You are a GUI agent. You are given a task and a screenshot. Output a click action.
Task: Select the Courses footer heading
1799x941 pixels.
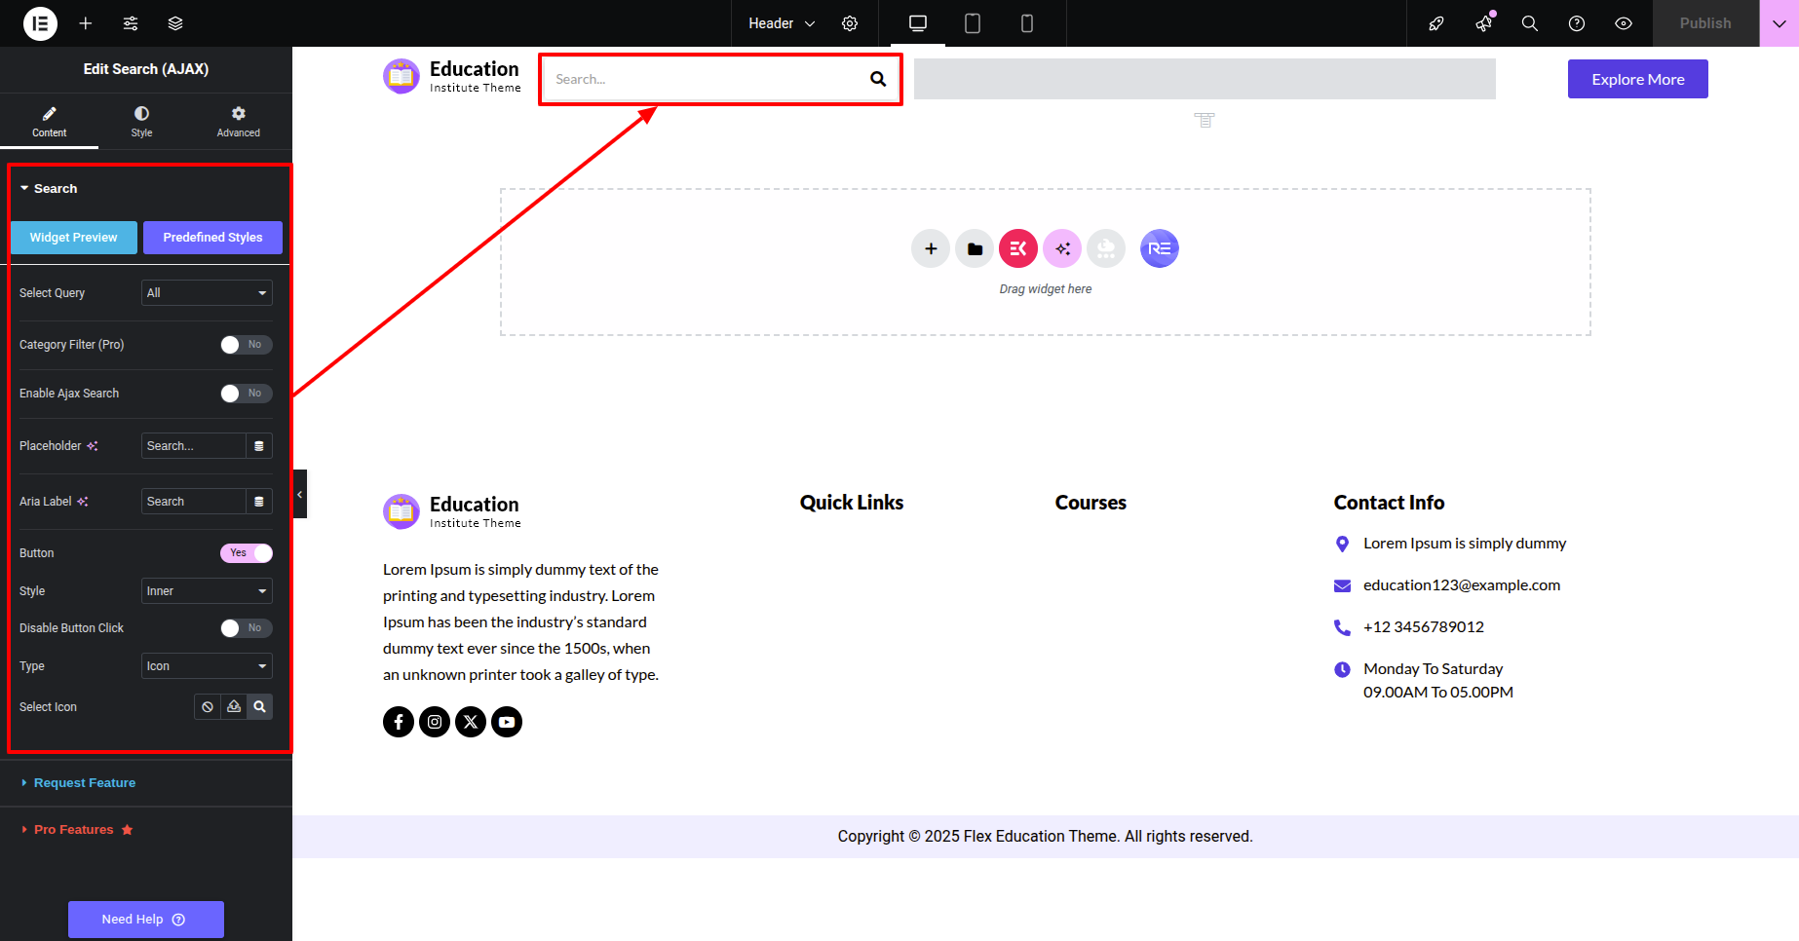pos(1091,503)
